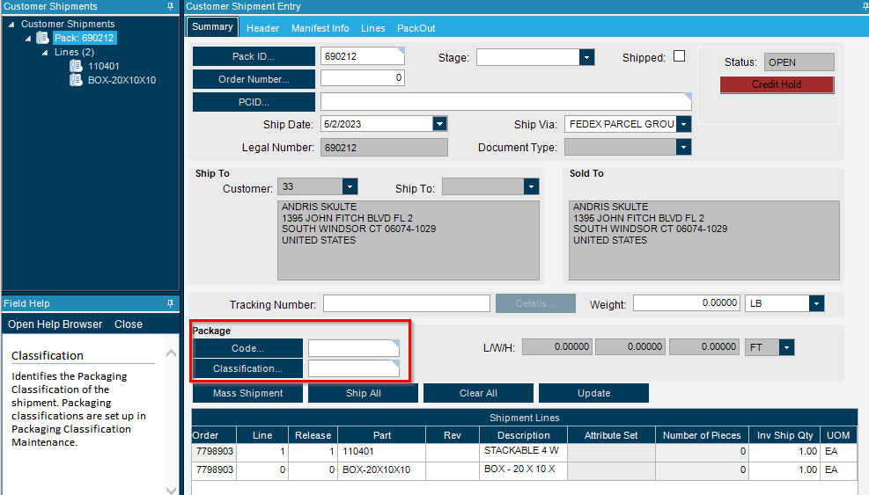Open the Ship Date calendar dropdown

[x=439, y=123]
